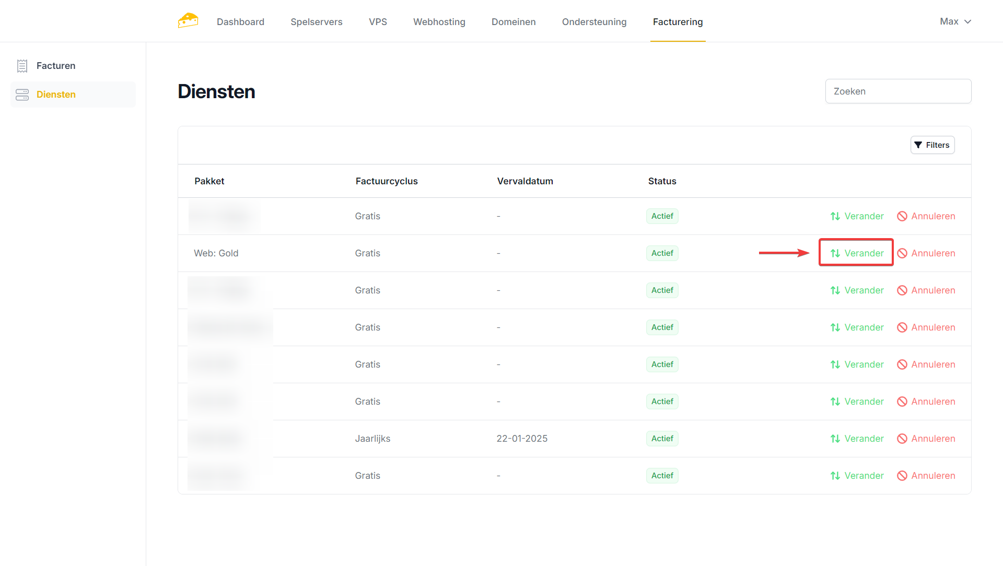Click Annuleren for Web: Gold
The width and height of the screenshot is (1003, 566).
click(x=926, y=253)
